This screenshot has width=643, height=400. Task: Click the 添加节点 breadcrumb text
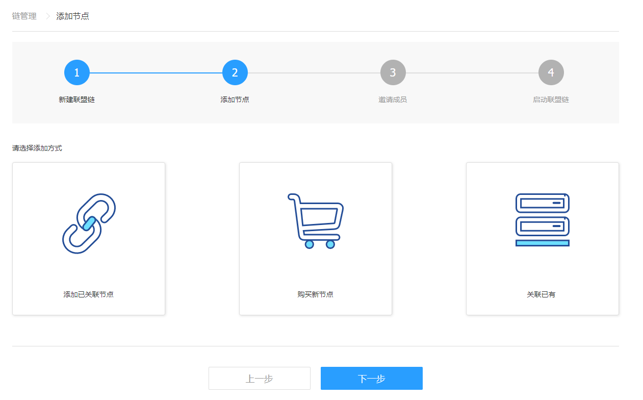[72, 16]
